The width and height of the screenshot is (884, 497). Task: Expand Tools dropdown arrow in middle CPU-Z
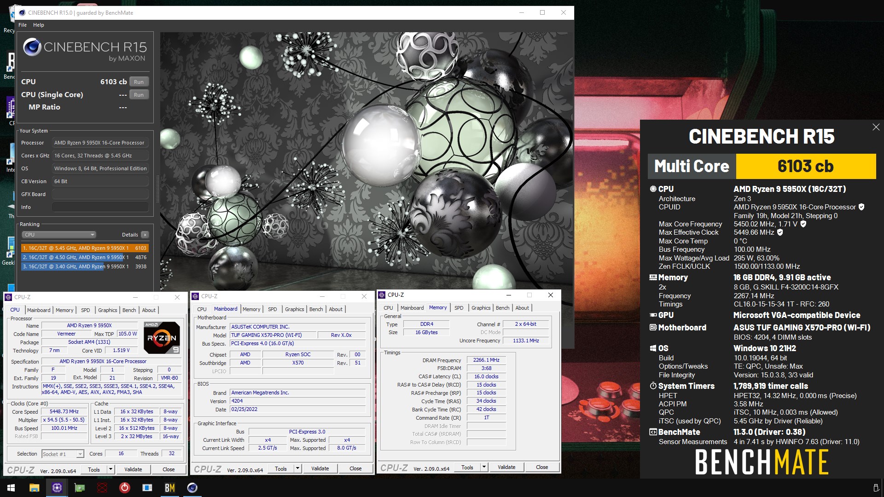click(297, 468)
